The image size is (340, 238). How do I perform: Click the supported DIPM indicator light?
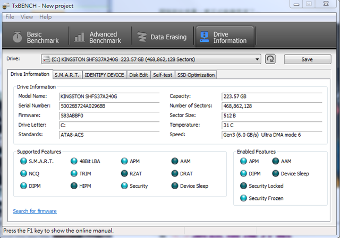click(23, 186)
